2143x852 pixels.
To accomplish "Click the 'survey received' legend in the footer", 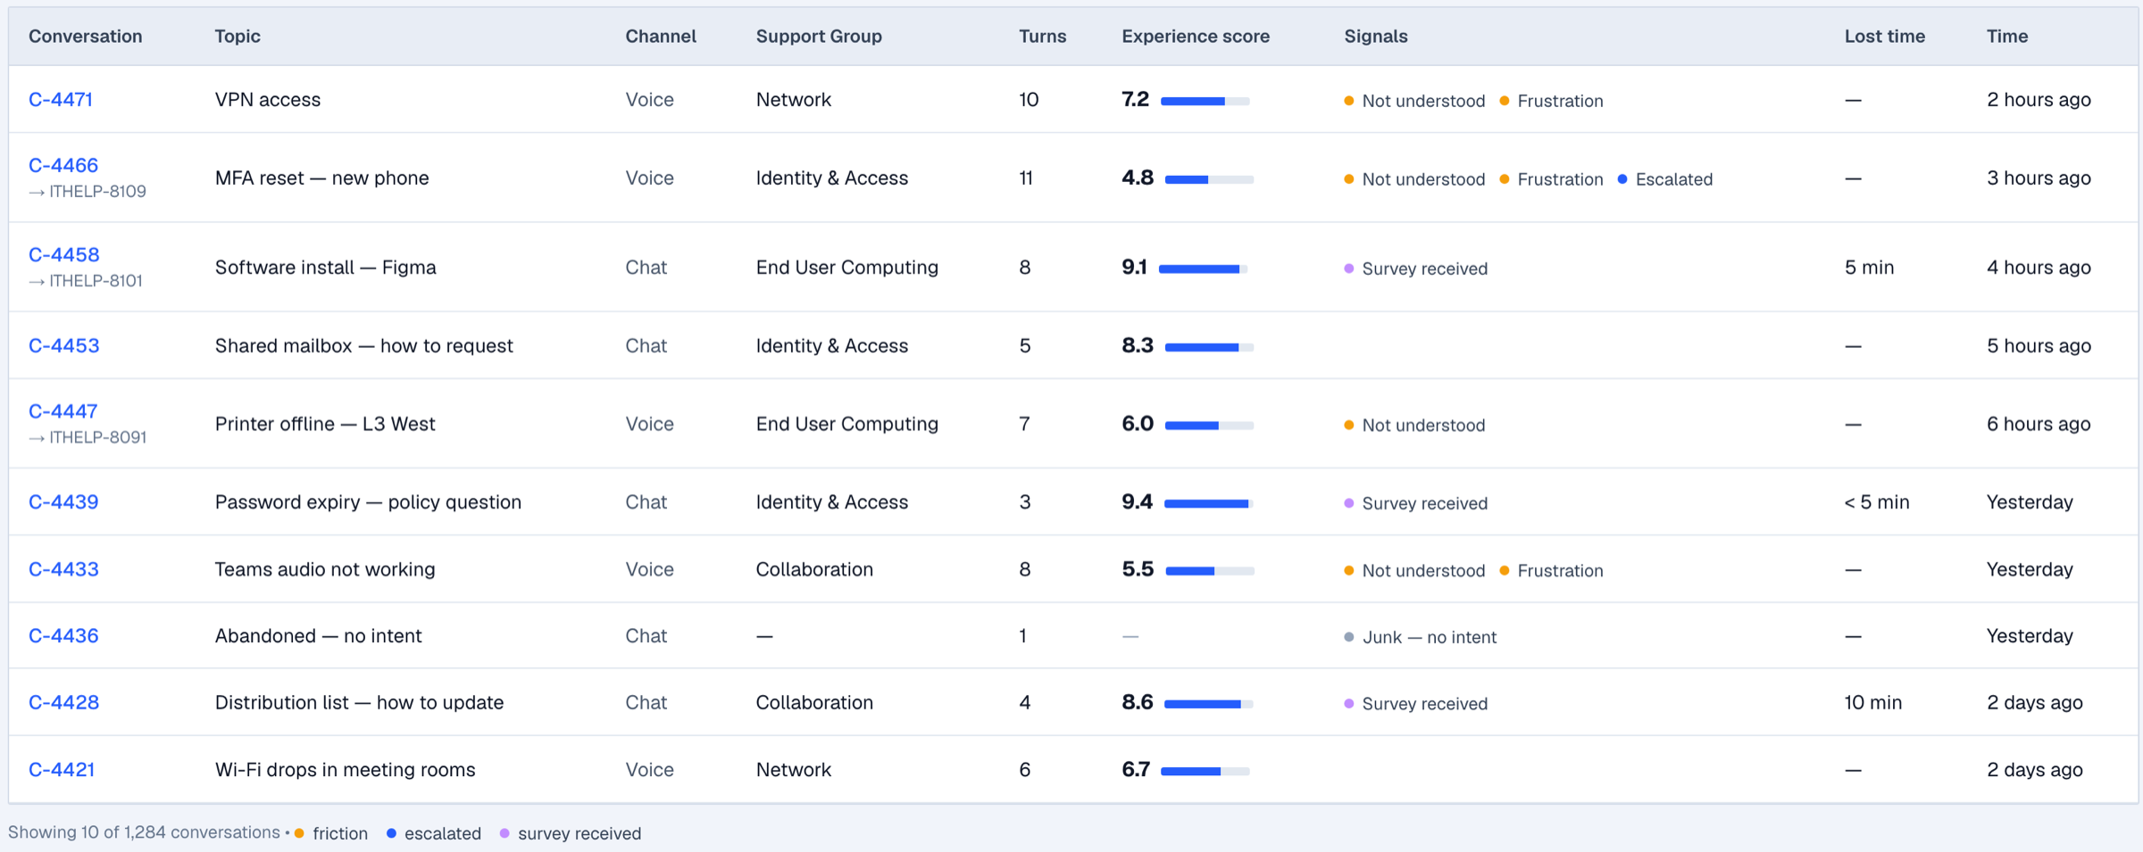I will pos(571,834).
